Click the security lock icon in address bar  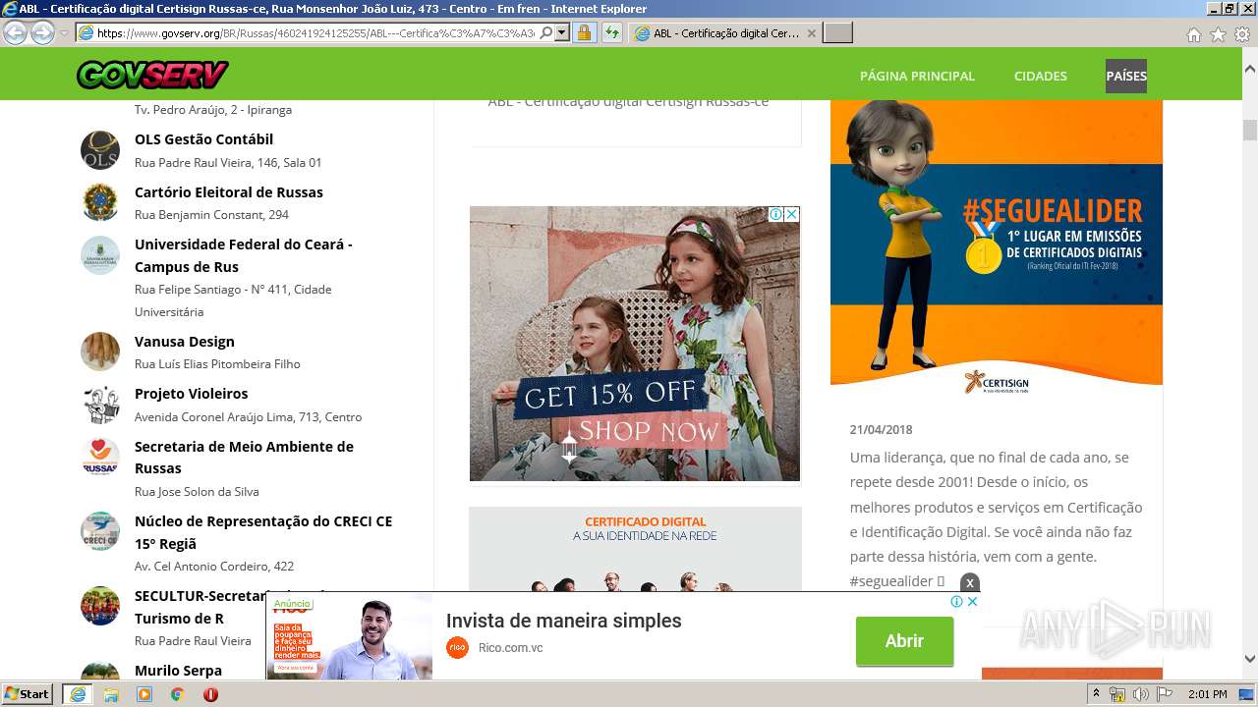[x=584, y=32]
